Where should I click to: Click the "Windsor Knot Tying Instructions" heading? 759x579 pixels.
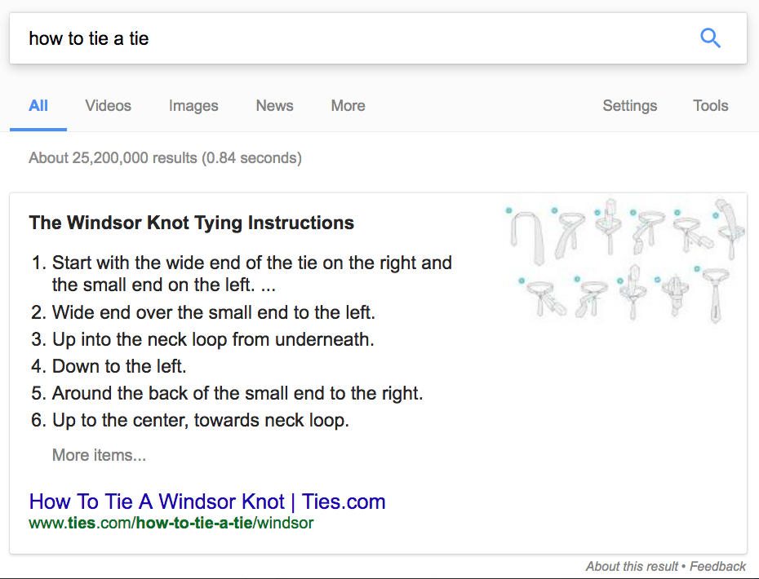click(191, 223)
